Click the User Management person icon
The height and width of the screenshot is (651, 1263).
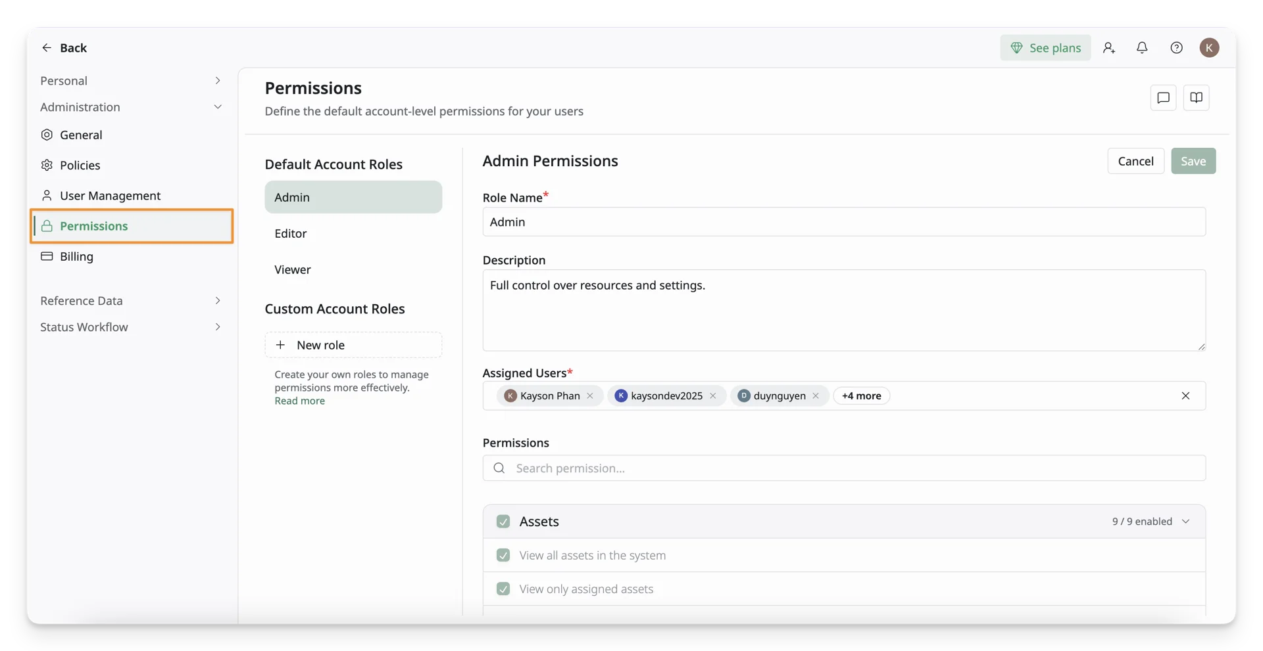(47, 195)
